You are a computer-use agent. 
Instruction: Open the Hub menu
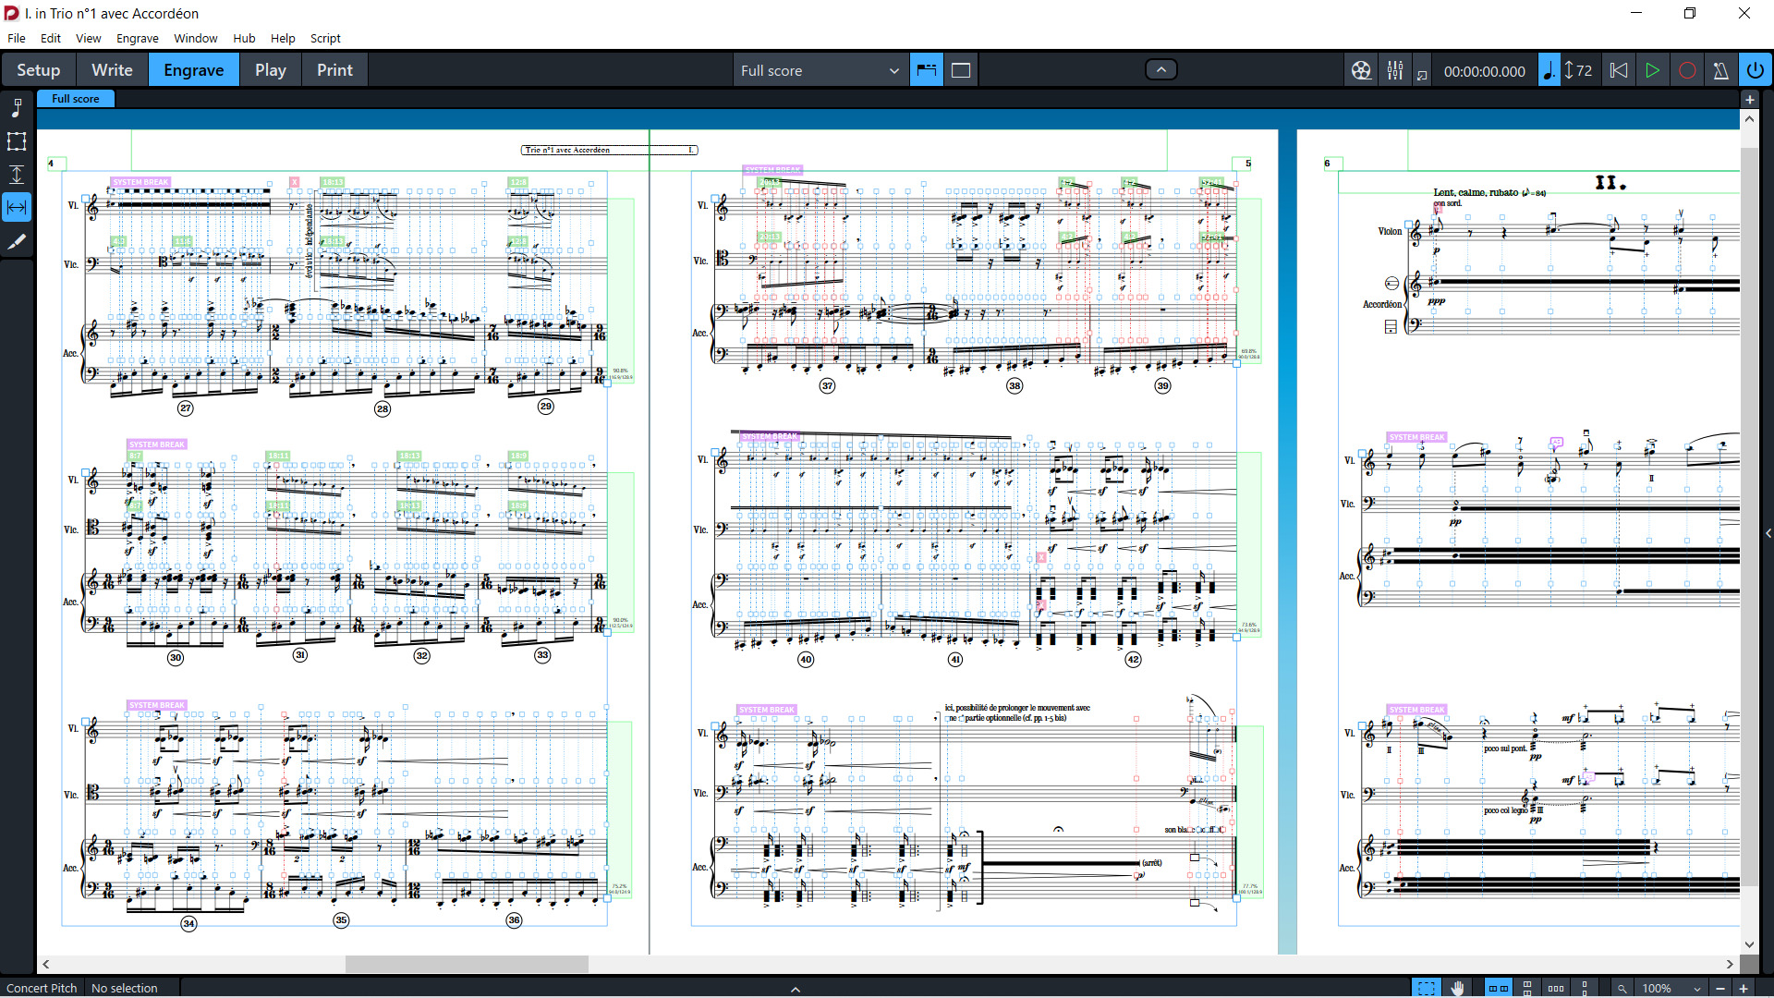pyautogui.click(x=244, y=38)
